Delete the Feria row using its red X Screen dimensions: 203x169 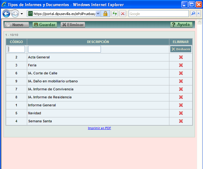tap(181, 65)
